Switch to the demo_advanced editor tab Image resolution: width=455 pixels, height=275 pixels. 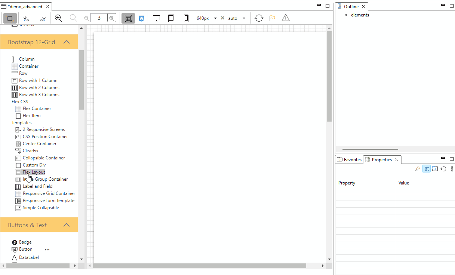click(x=25, y=7)
